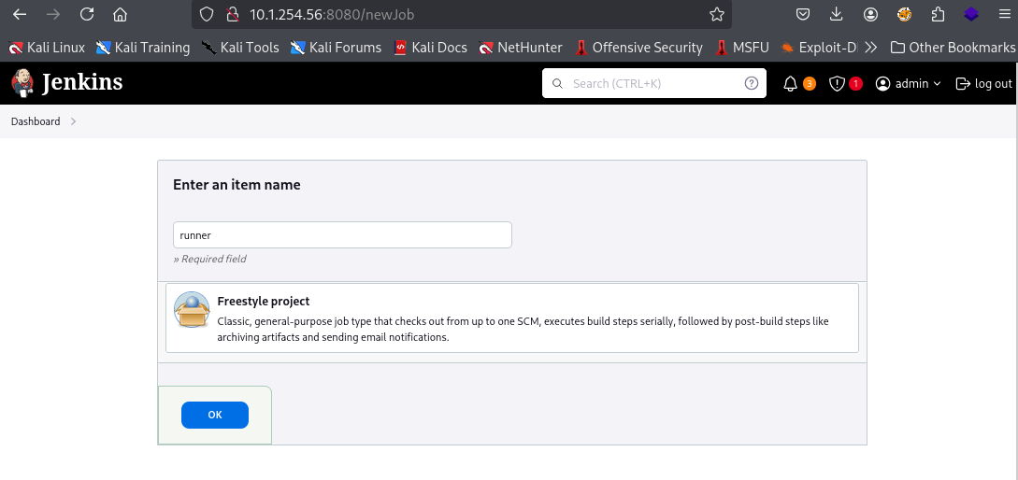Image resolution: width=1018 pixels, height=480 pixels.
Task: Focus the Jenkins search box
Action: coord(653,83)
